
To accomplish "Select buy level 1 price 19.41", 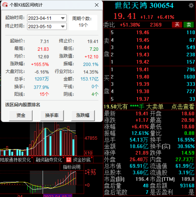I will pos(143,70).
